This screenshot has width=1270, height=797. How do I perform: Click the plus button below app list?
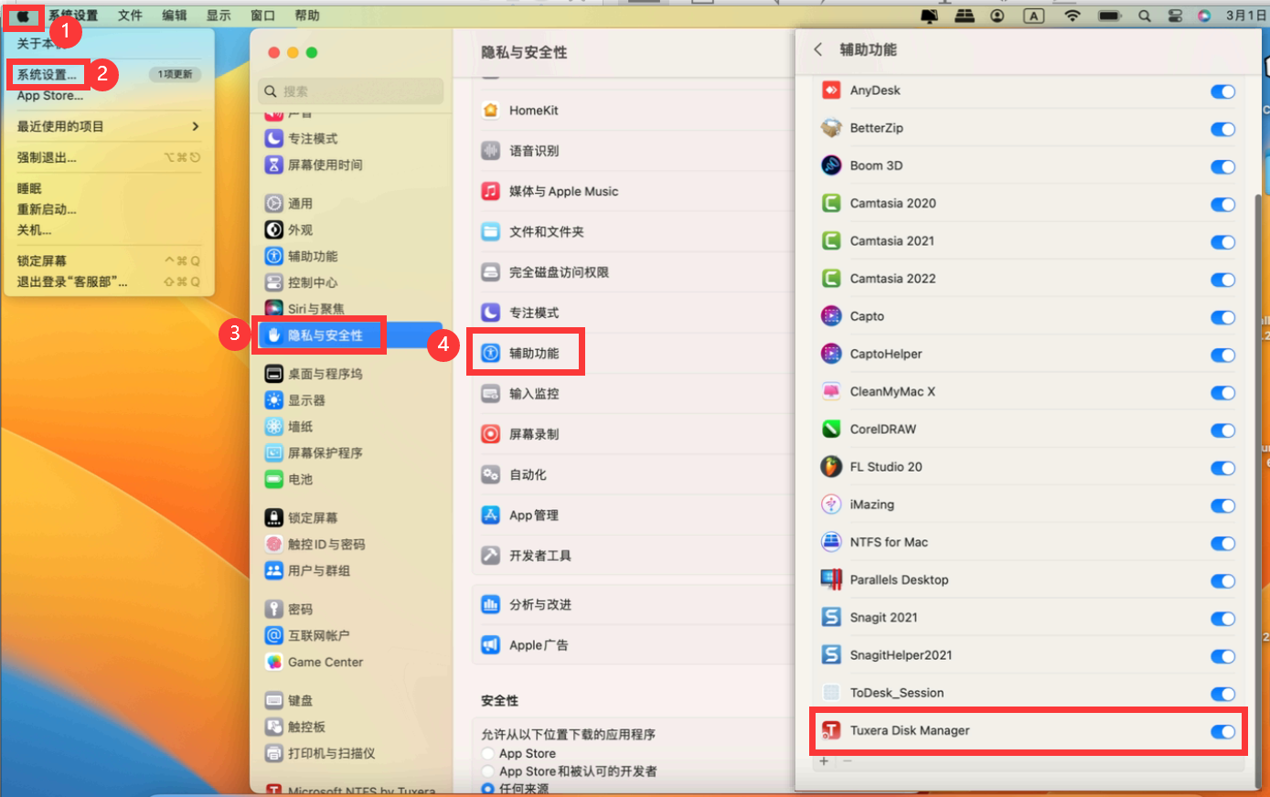click(x=824, y=760)
